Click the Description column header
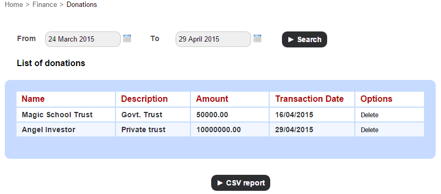441x194 pixels. 144,99
